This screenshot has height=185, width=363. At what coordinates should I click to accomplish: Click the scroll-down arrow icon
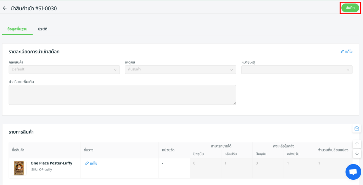point(357,153)
